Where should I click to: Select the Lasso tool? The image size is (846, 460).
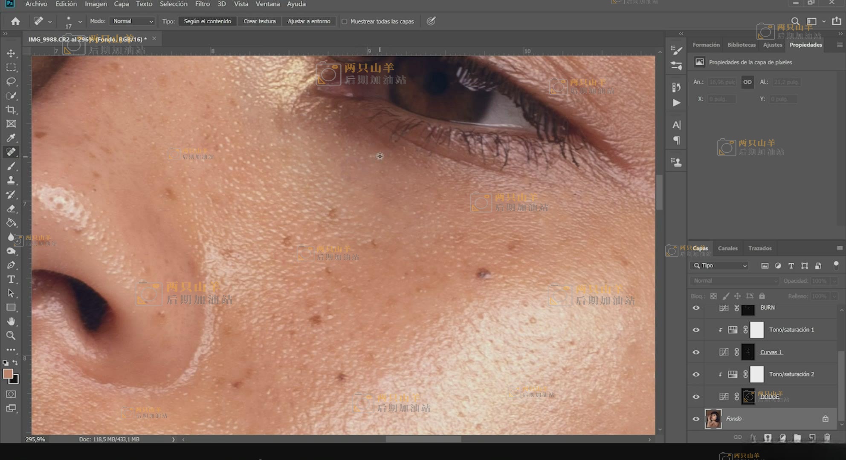(11, 81)
